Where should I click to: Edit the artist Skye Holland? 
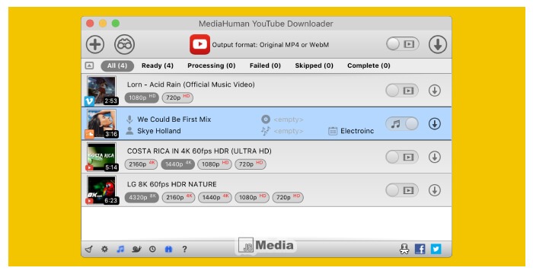[x=159, y=131]
